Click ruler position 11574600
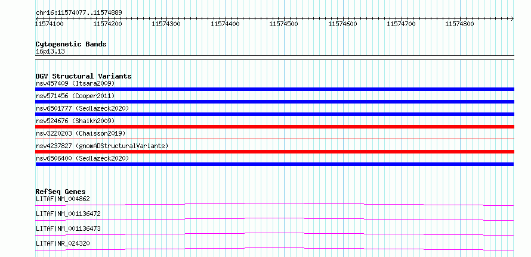 pyautogui.click(x=342, y=24)
